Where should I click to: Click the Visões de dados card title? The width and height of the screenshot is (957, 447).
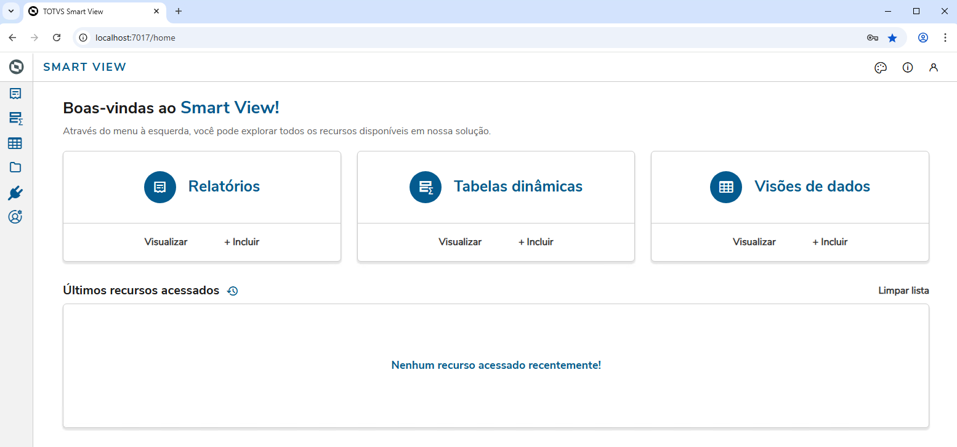(812, 187)
